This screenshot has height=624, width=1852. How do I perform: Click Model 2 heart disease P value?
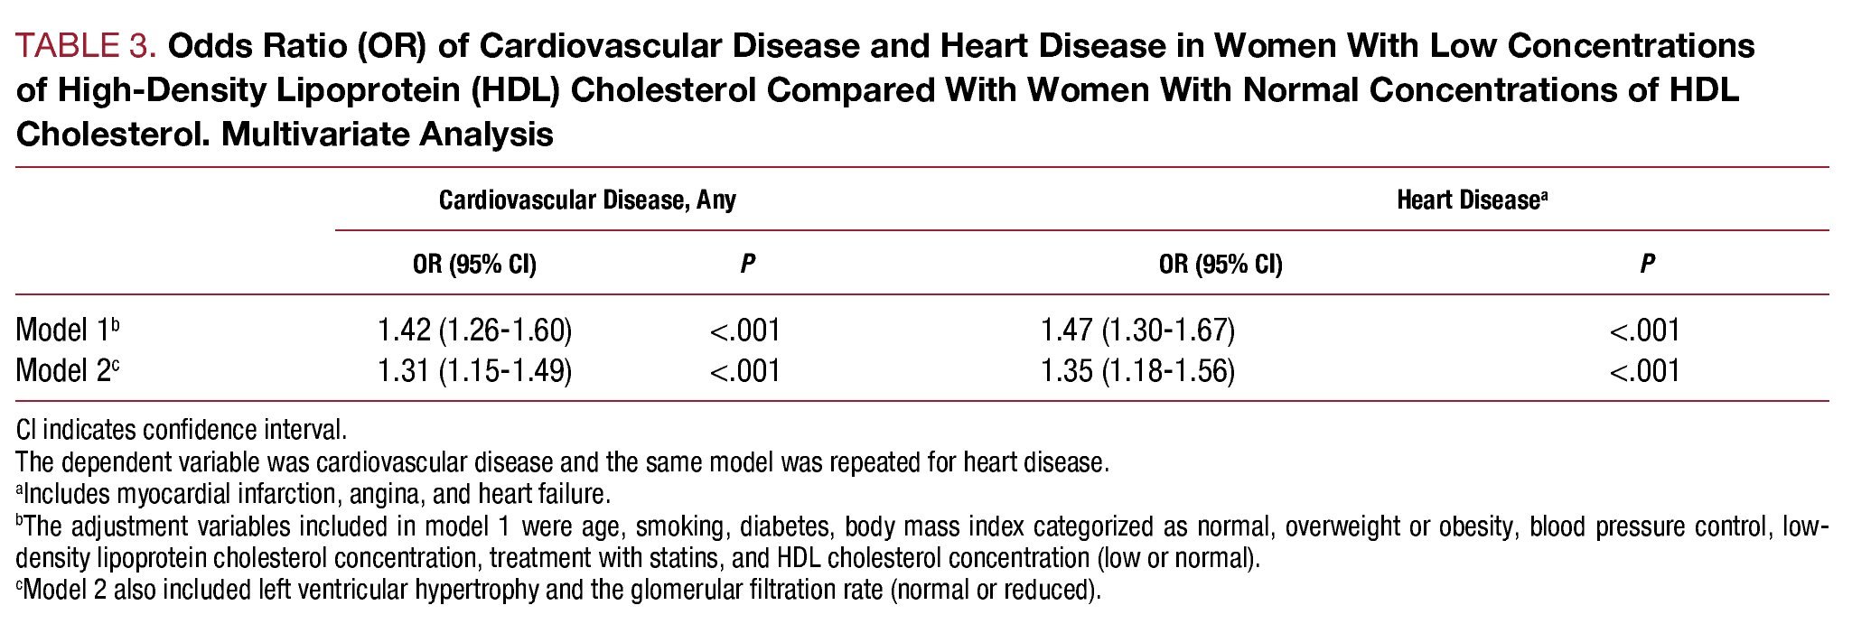tap(1645, 371)
